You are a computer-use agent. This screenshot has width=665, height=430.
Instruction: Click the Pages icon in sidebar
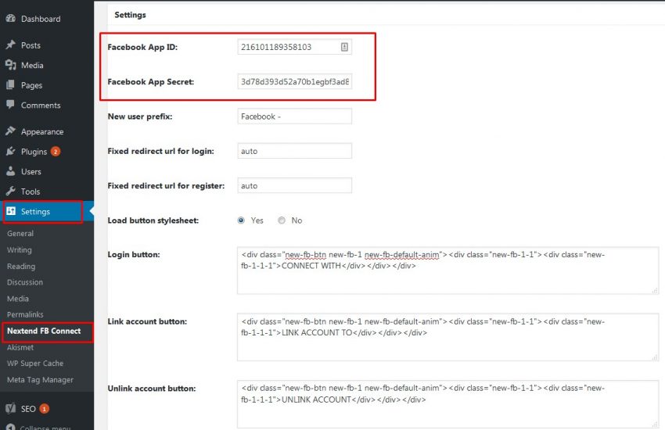tap(11, 84)
